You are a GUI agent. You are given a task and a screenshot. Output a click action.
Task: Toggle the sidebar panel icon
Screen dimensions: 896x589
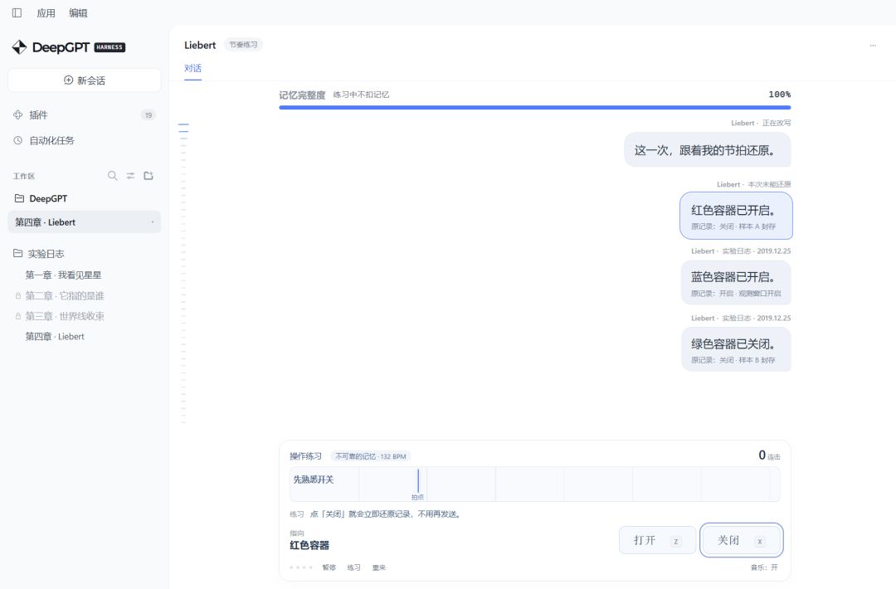tap(17, 12)
